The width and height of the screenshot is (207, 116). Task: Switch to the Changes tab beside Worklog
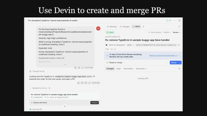click(x=125, y=27)
